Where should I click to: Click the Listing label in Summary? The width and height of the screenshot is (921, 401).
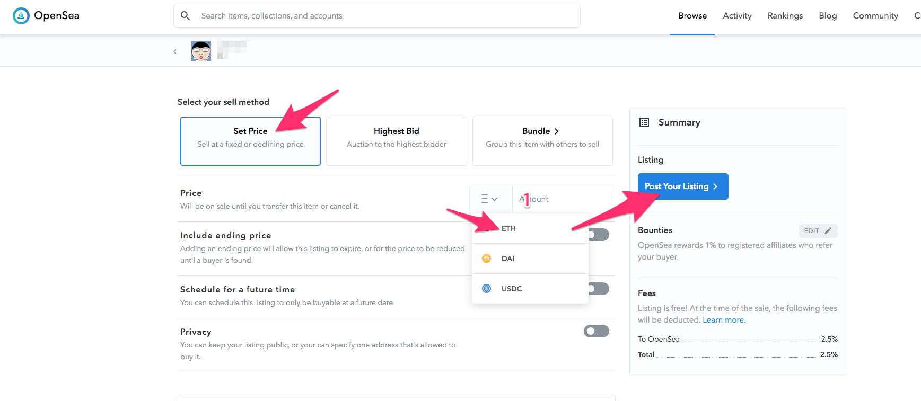coord(651,159)
